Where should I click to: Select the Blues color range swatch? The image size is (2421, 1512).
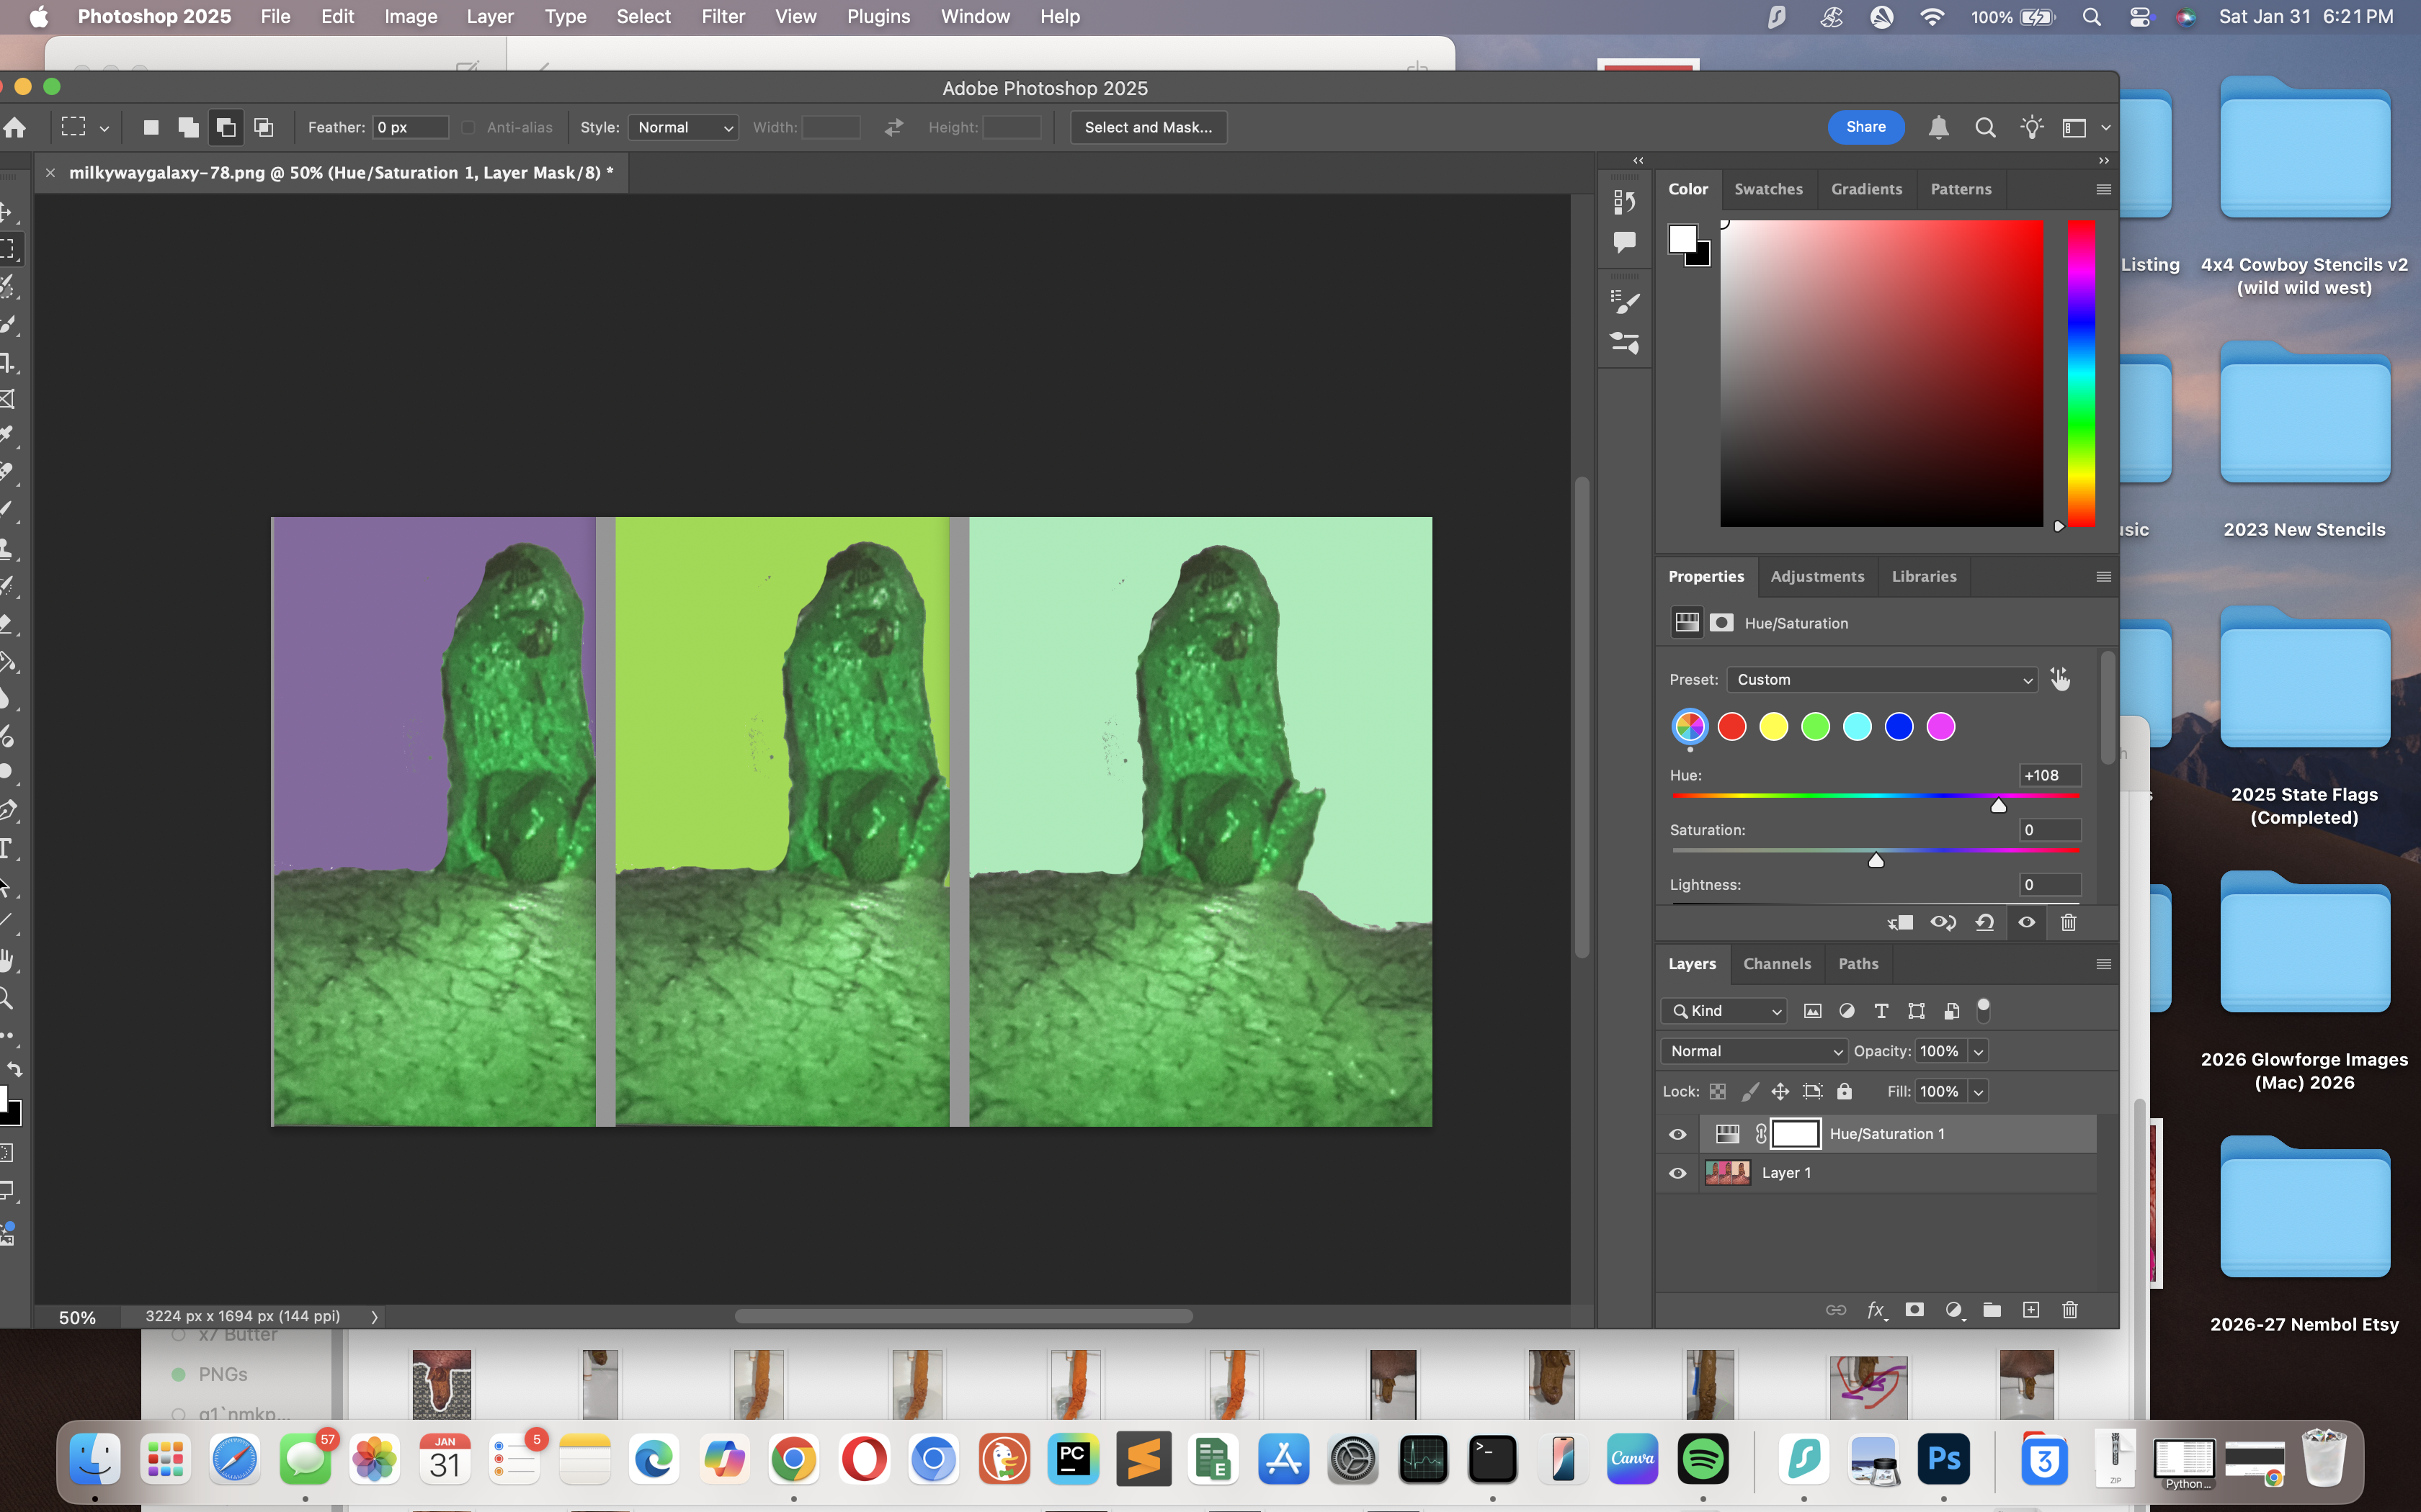1899,727
